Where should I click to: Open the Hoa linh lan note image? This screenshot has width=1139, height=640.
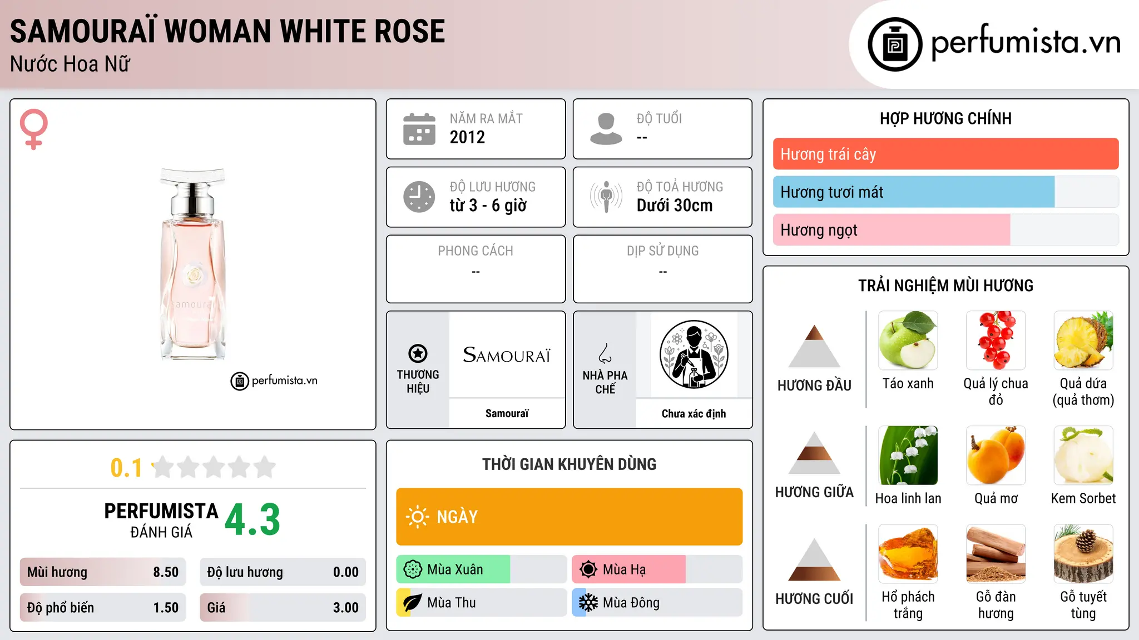click(908, 456)
